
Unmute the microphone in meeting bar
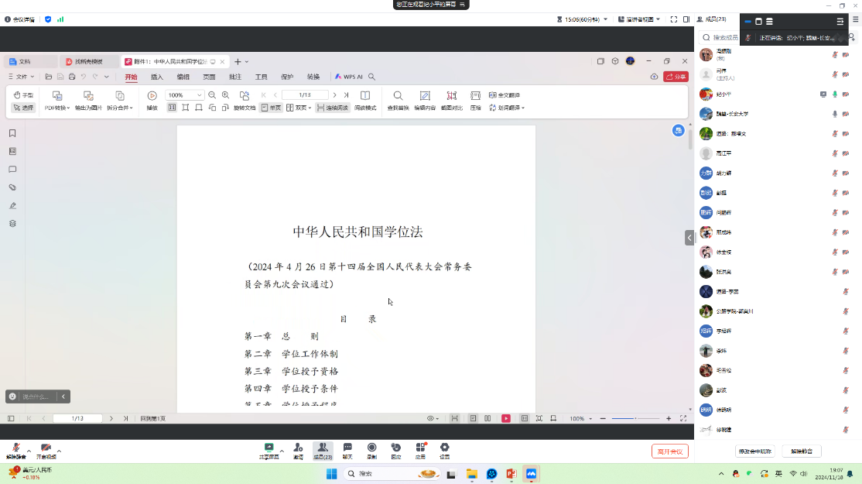click(x=15, y=448)
